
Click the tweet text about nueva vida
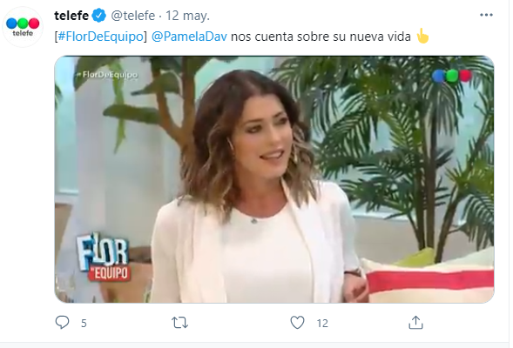point(321,37)
